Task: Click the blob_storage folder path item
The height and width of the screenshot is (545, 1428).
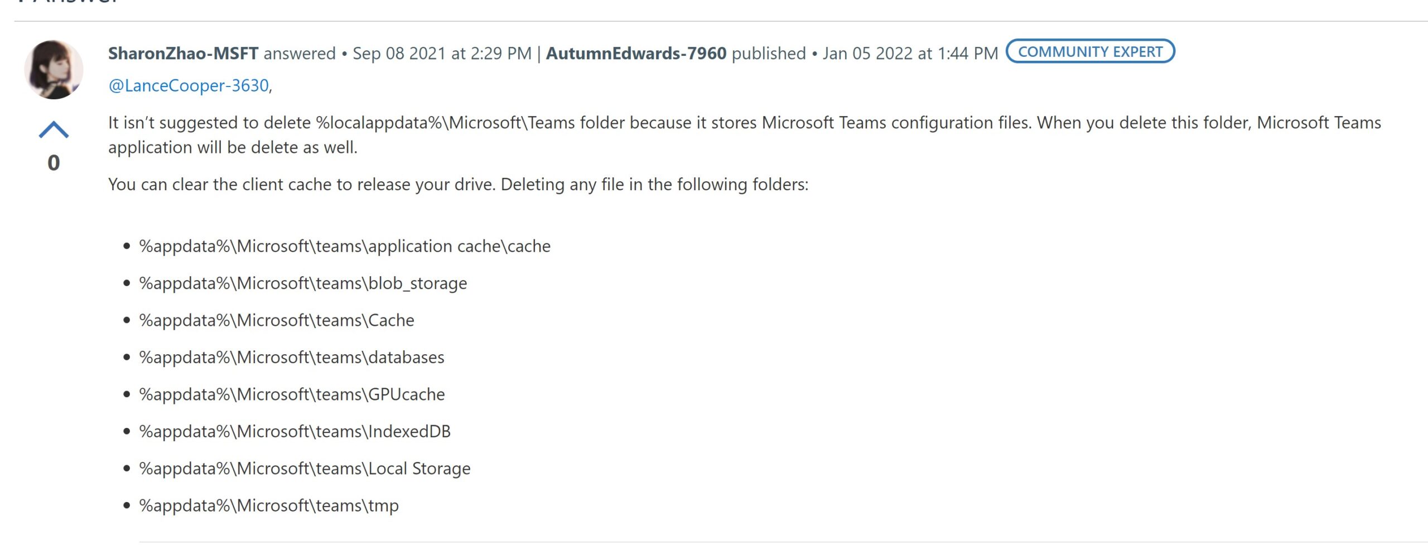Action: tap(303, 283)
